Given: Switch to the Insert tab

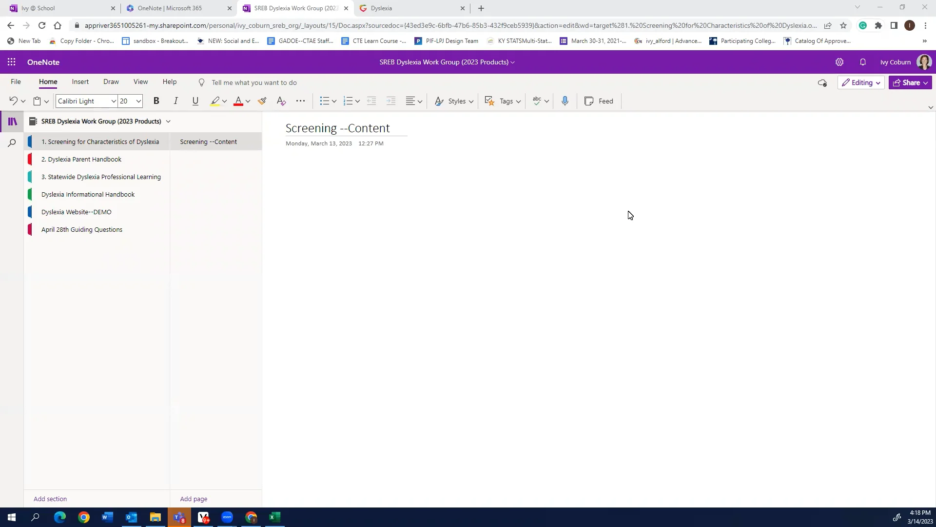Looking at the screenshot, I should tap(80, 82).
